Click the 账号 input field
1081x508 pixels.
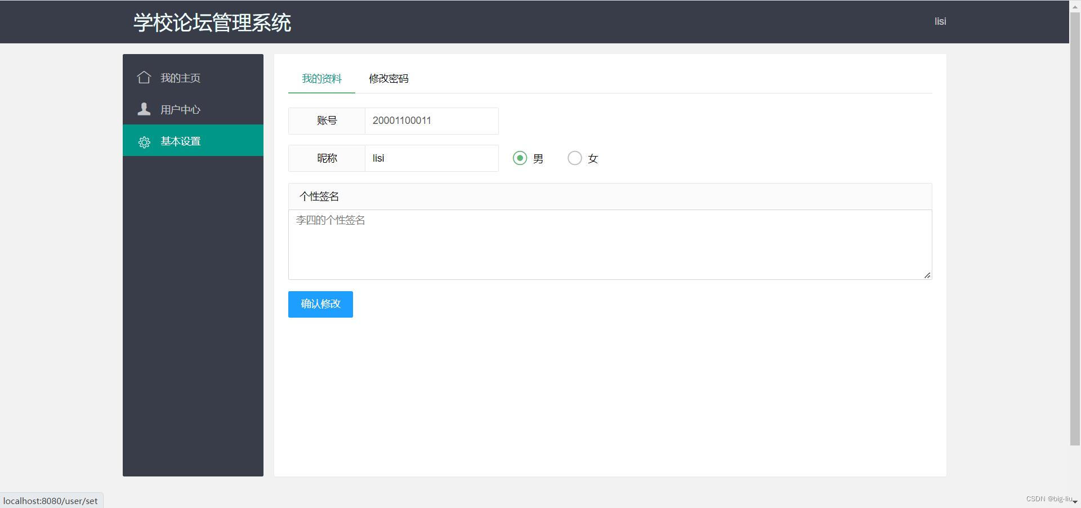[431, 121]
